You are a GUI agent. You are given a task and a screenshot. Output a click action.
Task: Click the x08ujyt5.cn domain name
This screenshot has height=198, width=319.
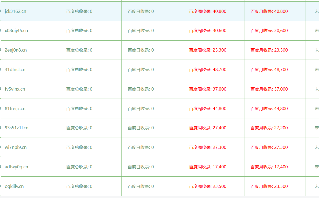click(x=16, y=31)
